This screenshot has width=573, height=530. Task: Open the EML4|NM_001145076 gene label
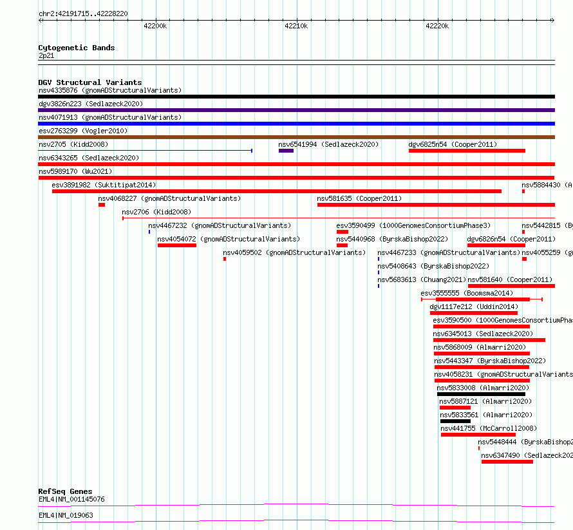(x=71, y=499)
